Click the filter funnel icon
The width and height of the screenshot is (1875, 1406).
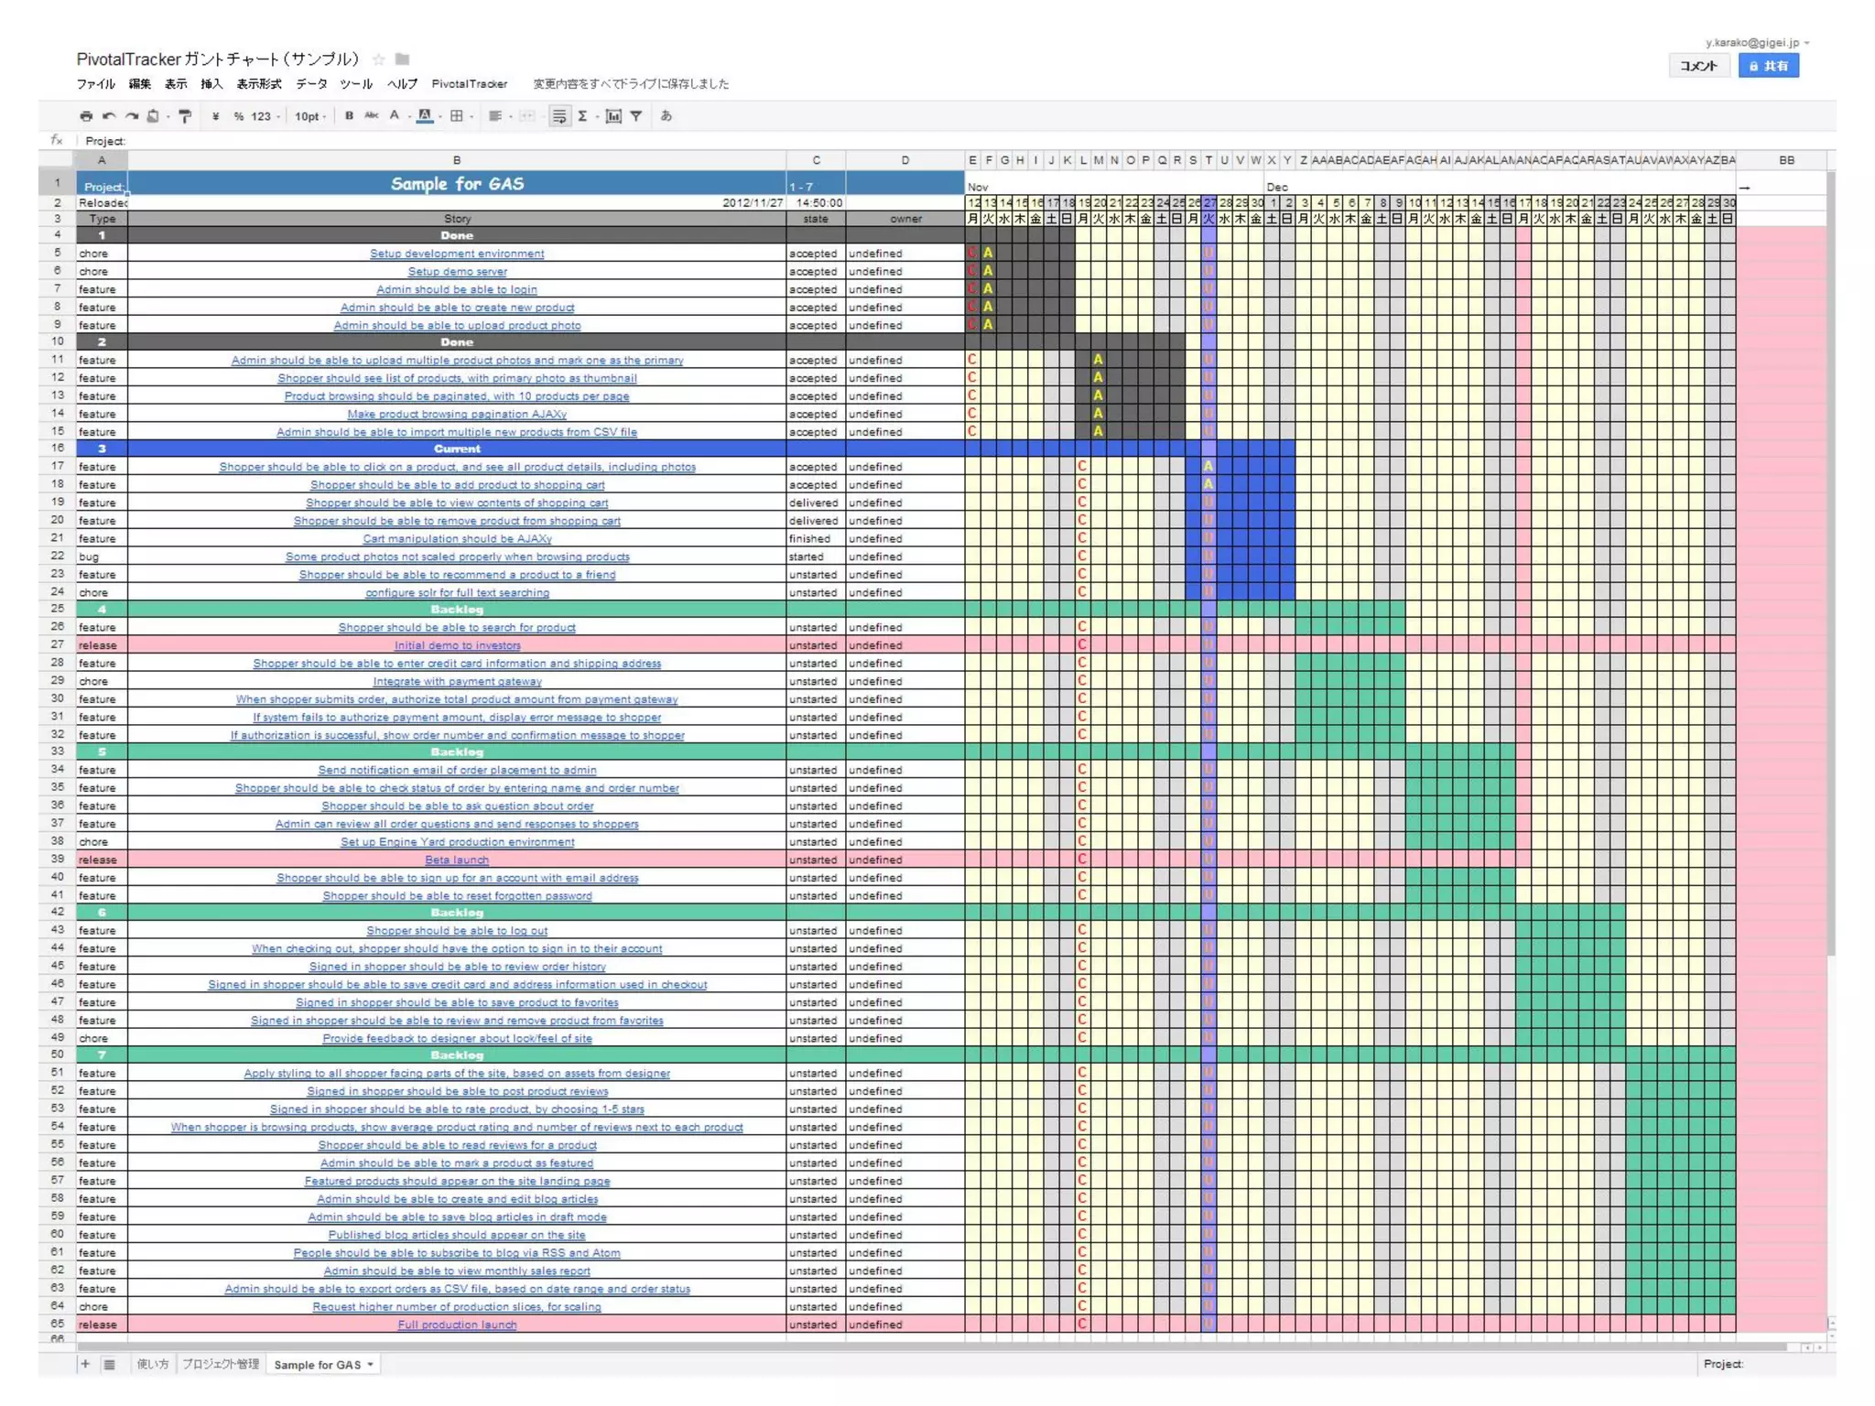[x=636, y=116]
